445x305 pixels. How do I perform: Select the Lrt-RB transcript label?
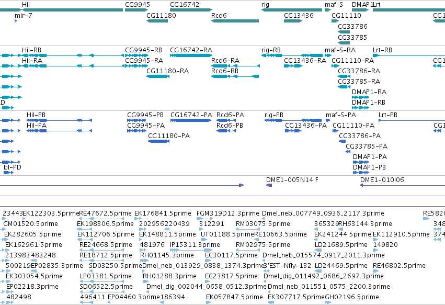point(382,50)
